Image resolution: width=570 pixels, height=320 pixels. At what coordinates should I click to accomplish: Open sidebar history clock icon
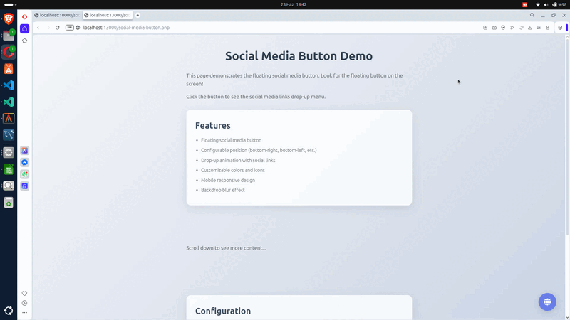[x=25, y=303]
